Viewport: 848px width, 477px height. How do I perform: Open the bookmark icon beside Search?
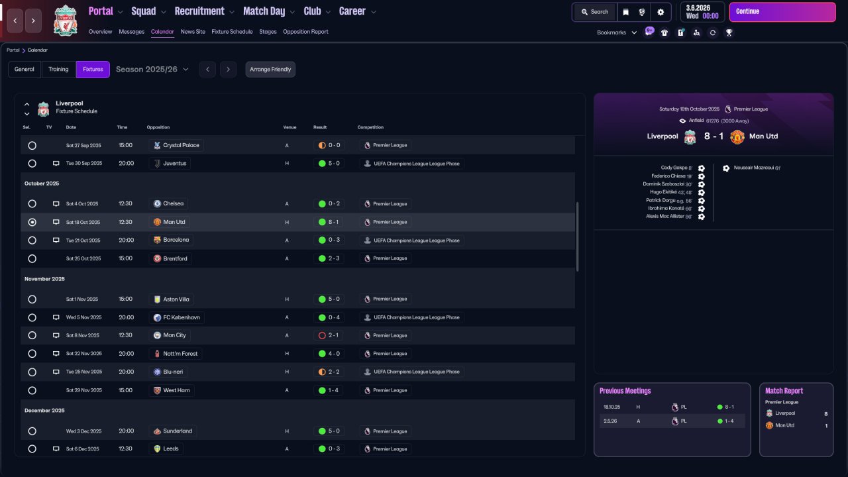[x=626, y=12]
